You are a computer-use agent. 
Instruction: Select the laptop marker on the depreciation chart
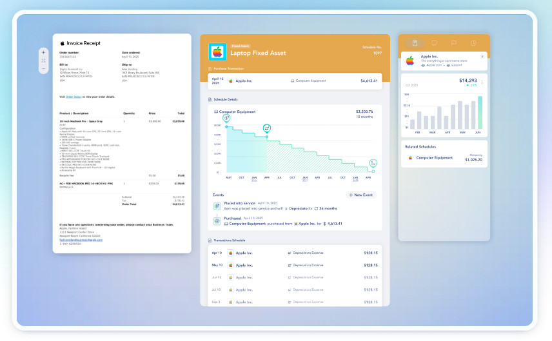coord(267,128)
